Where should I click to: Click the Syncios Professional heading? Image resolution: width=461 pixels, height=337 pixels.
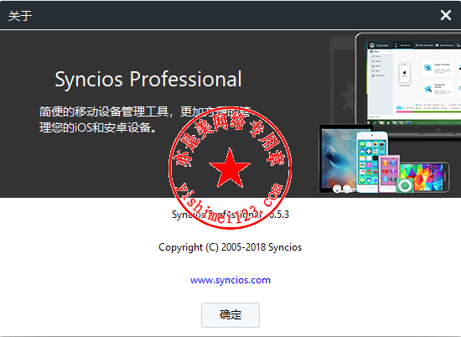click(148, 79)
